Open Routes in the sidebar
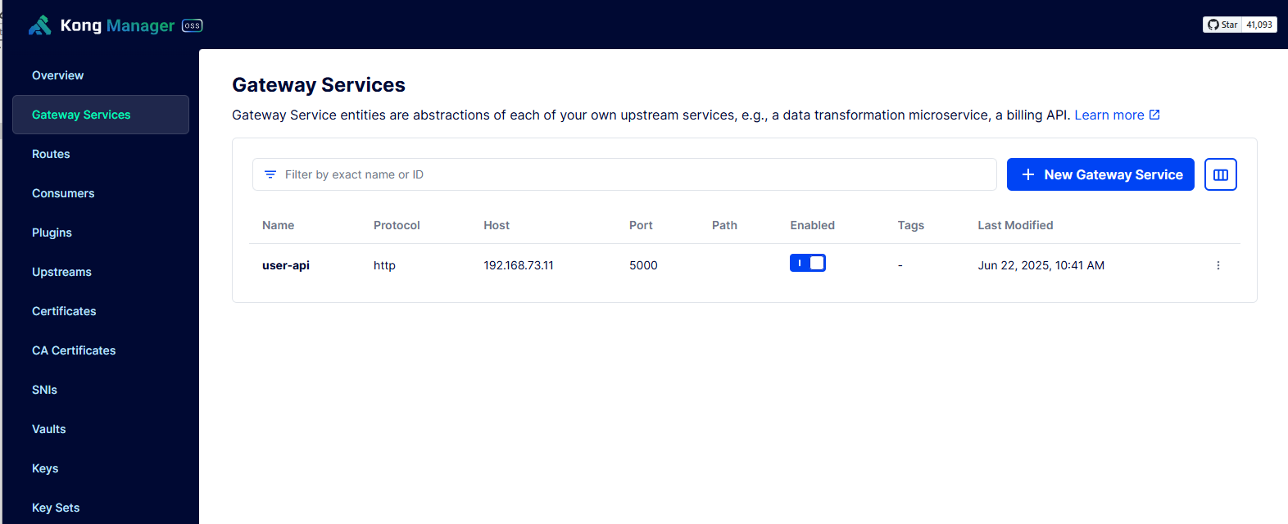The height and width of the screenshot is (524, 1288). 51,154
